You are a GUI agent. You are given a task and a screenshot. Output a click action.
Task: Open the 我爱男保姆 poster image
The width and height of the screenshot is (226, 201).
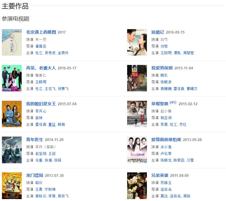(137, 78)
